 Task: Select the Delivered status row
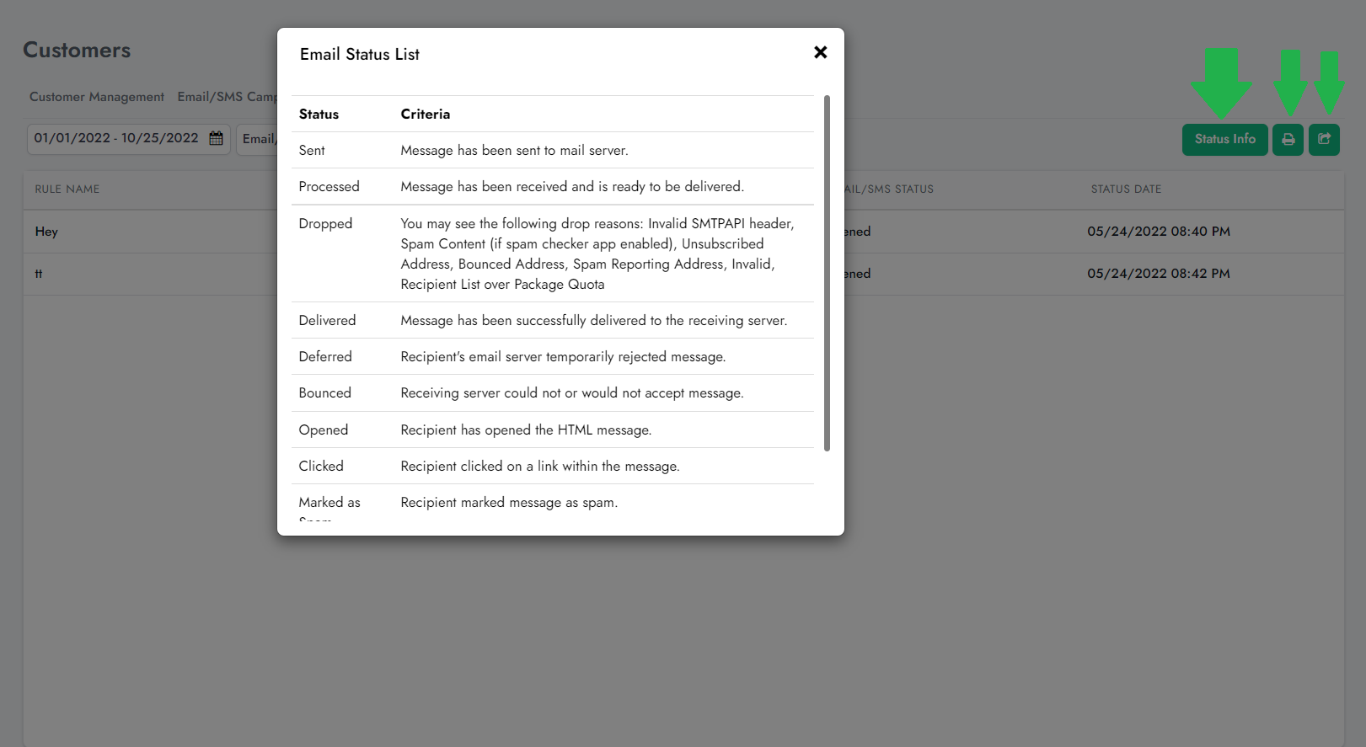327,321
